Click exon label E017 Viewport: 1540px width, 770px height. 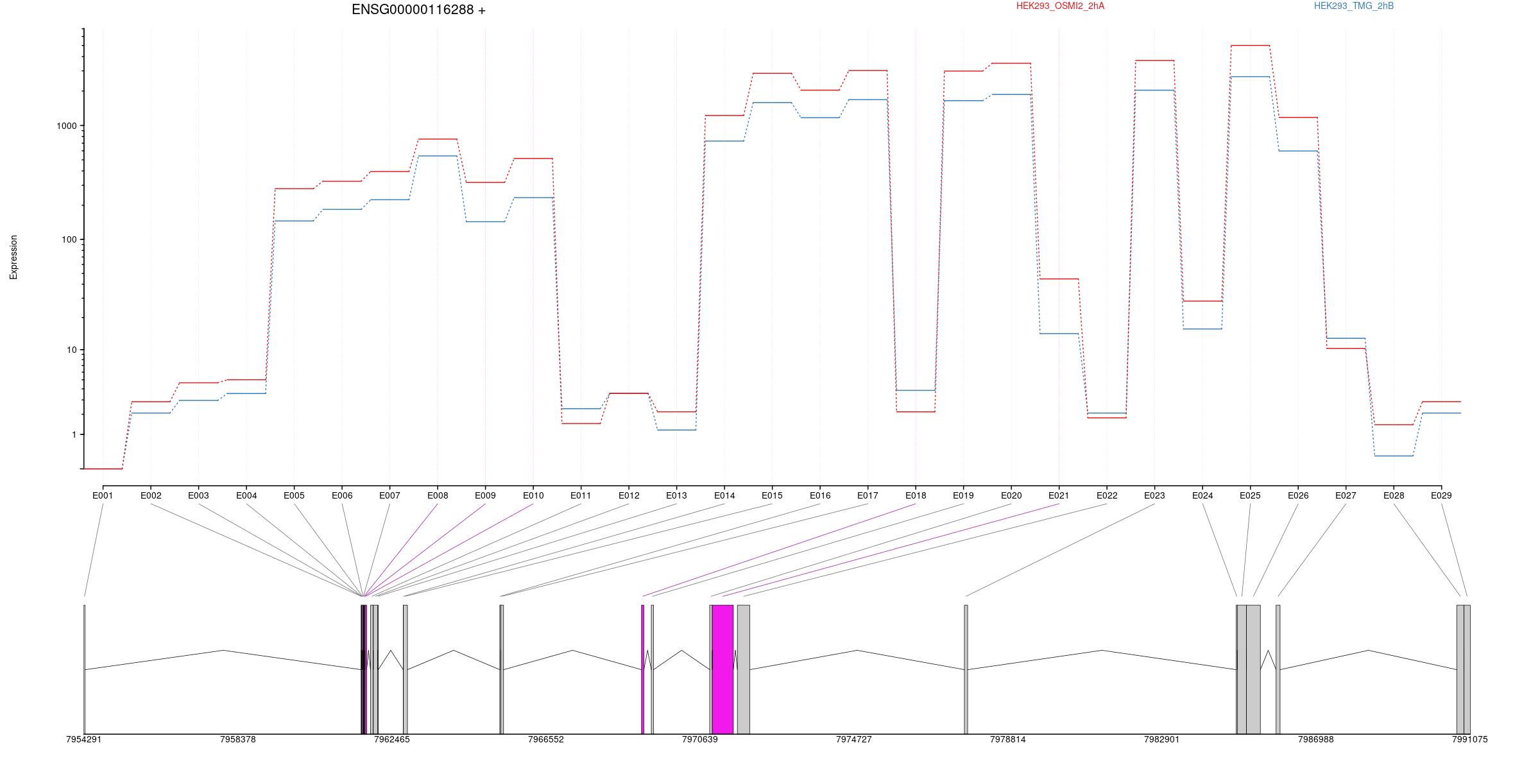868,495
